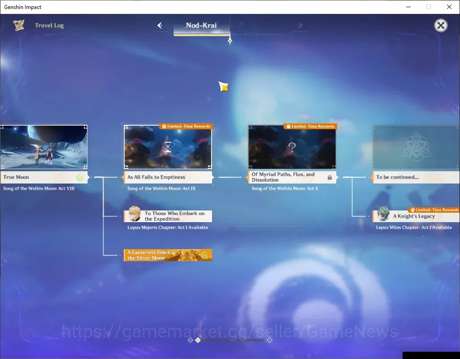Open the locked Act X quest thumbnail

pos(292,147)
